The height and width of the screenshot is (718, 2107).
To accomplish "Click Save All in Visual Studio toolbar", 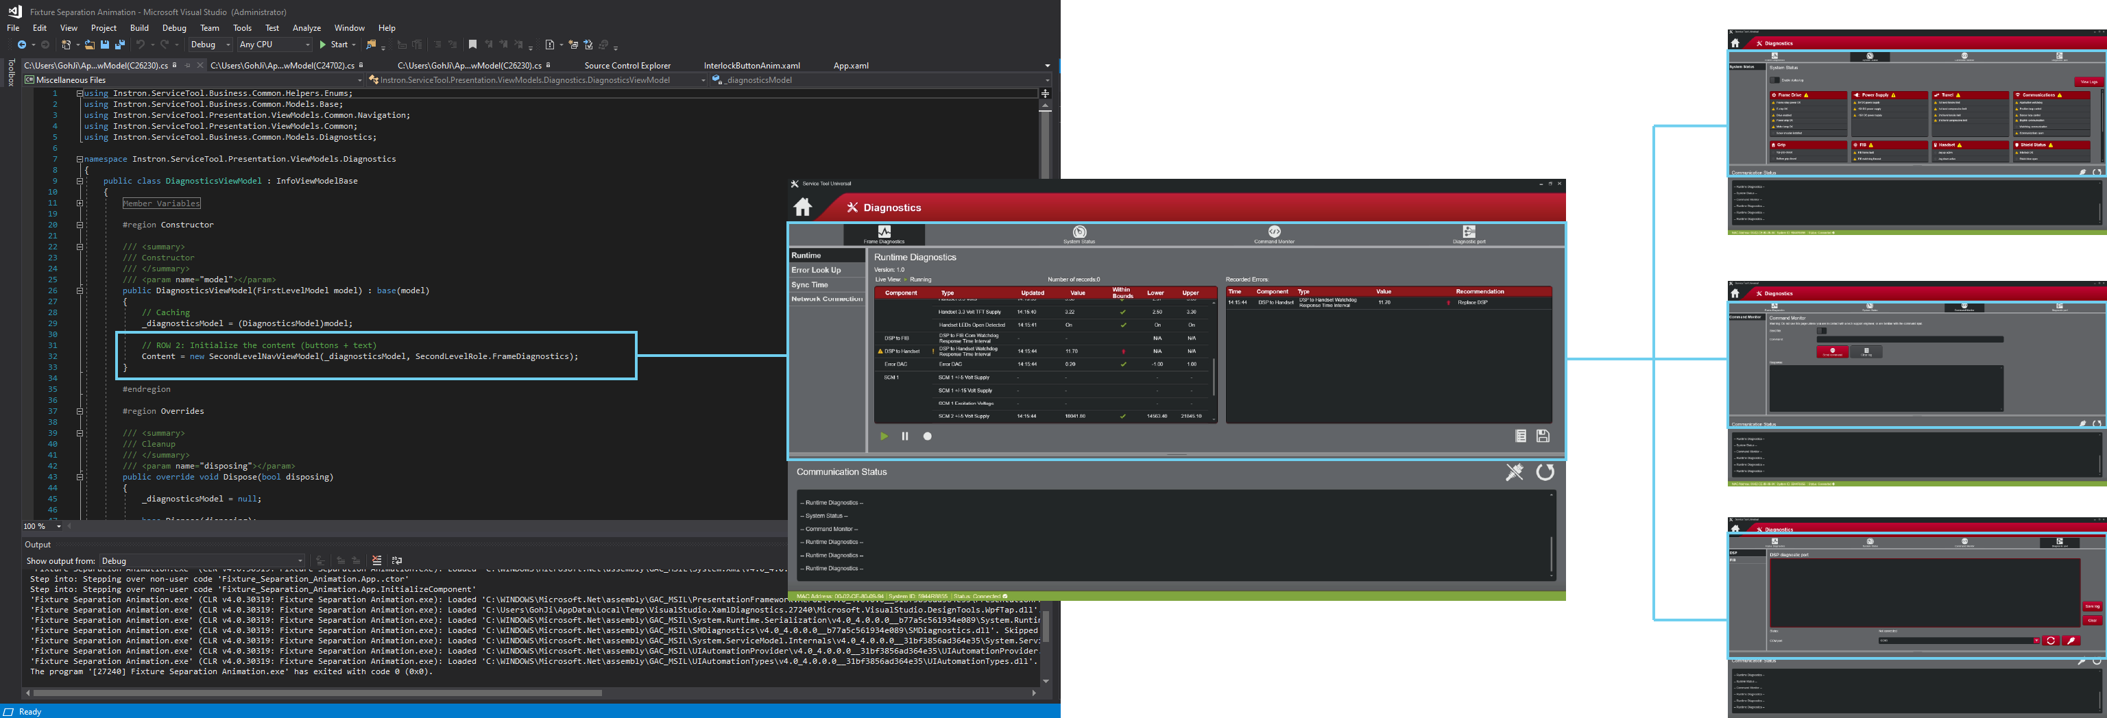I will 120,45.
